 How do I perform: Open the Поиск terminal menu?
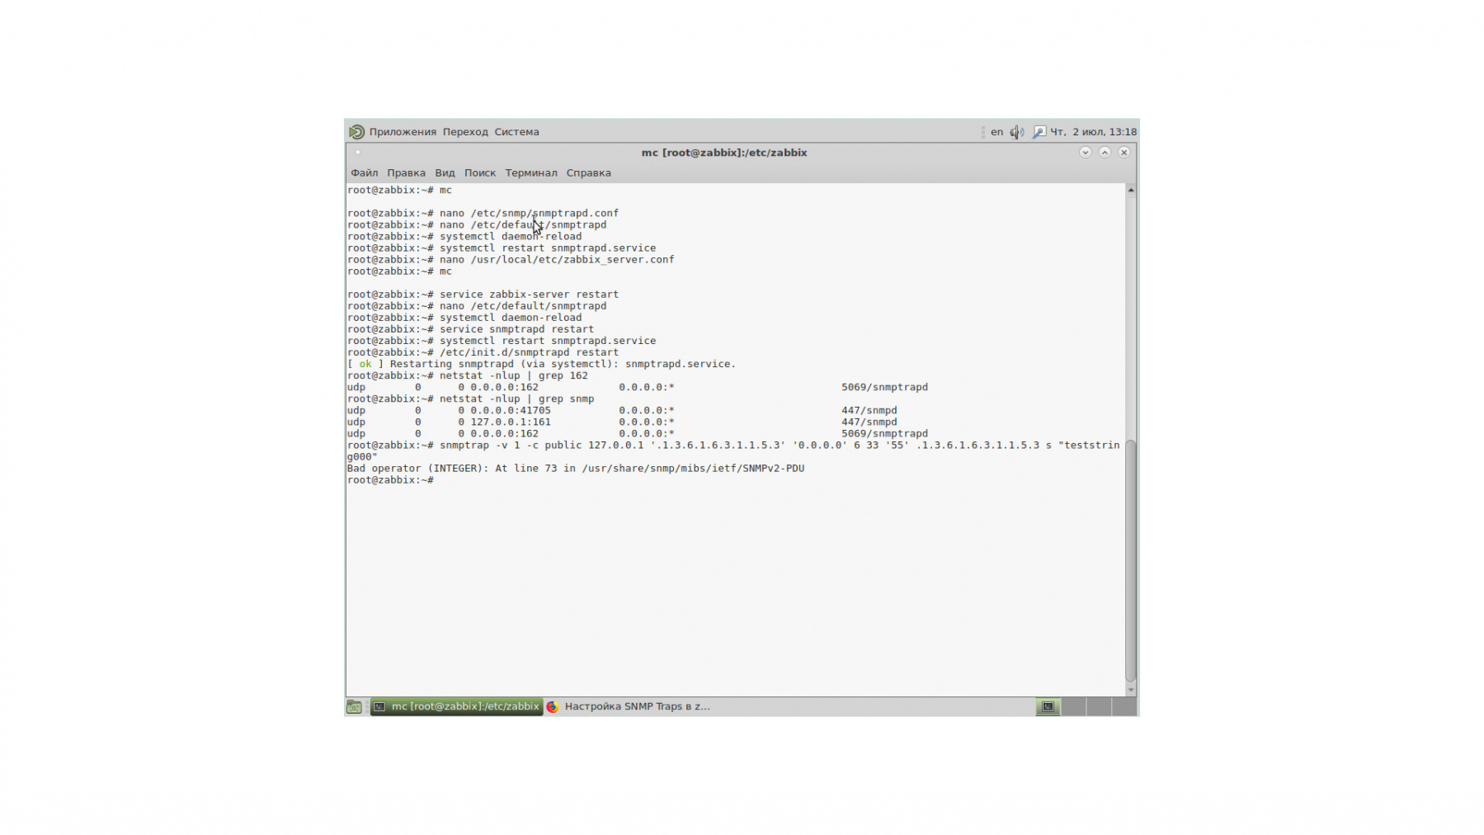[480, 173]
